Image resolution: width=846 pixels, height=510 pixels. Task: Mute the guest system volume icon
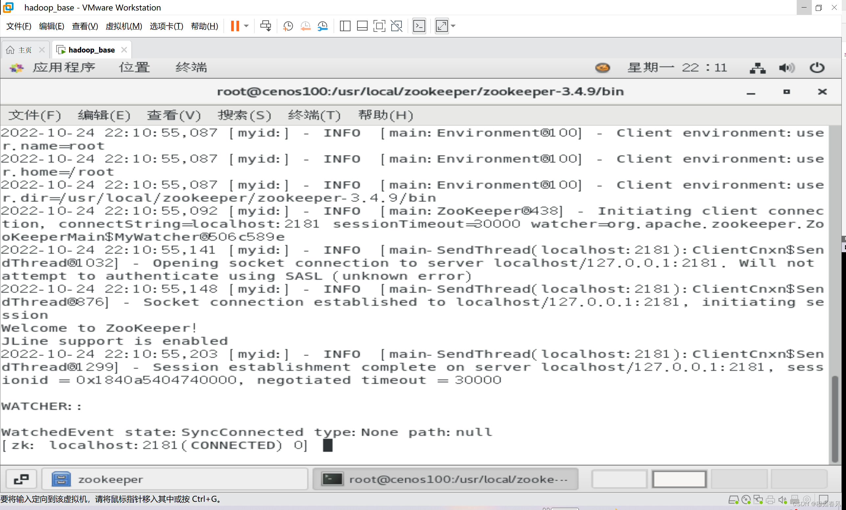click(787, 68)
